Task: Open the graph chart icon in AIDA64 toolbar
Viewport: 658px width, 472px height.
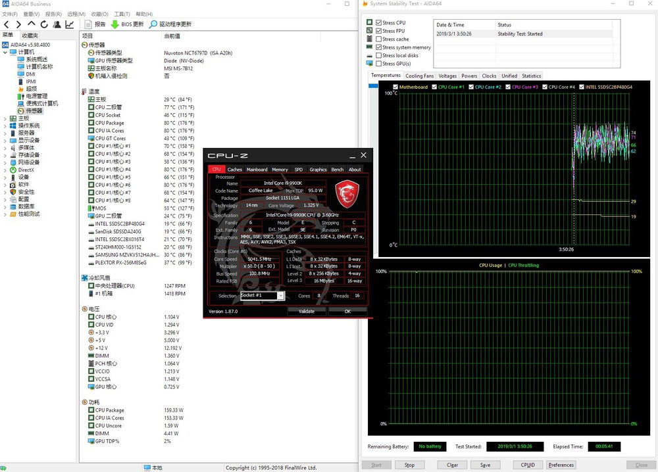Action: (70, 24)
